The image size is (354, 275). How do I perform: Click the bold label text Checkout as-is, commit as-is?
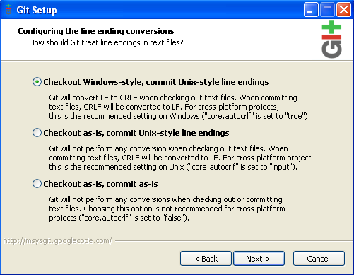coord(100,184)
